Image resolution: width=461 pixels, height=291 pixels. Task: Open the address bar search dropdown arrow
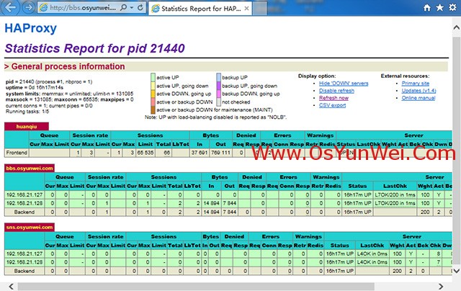point(132,8)
